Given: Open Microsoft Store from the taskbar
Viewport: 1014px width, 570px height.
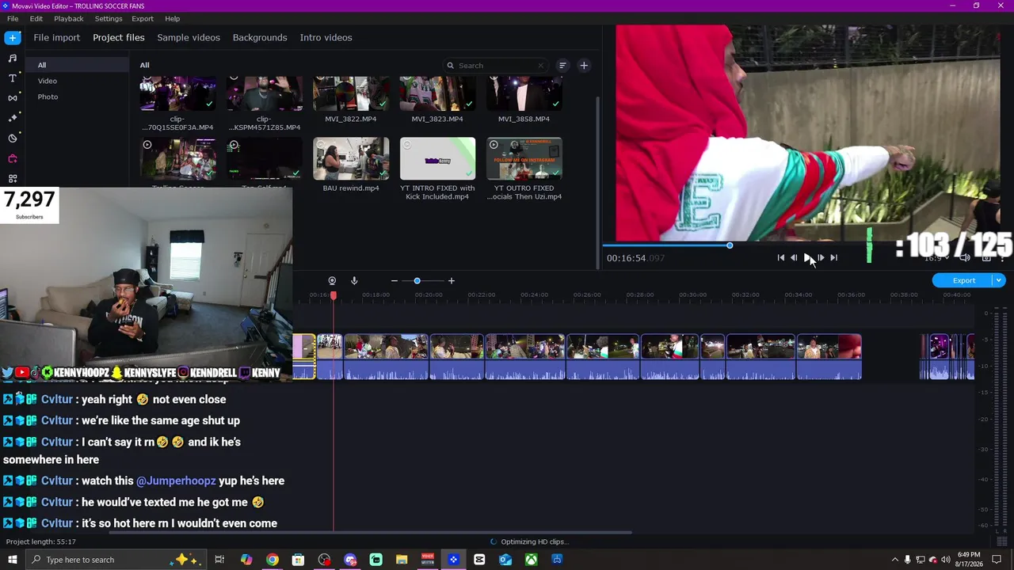Looking at the screenshot, I should 298,560.
